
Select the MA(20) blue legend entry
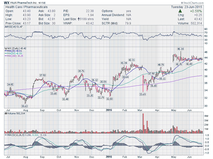[x=13, y=51]
